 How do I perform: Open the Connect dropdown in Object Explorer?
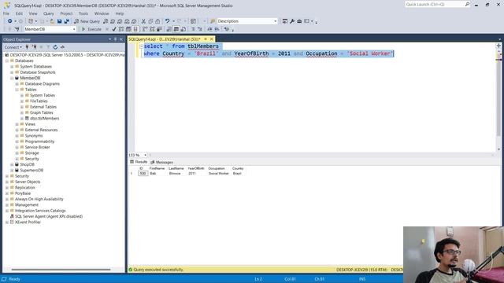[x=13, y=47]
